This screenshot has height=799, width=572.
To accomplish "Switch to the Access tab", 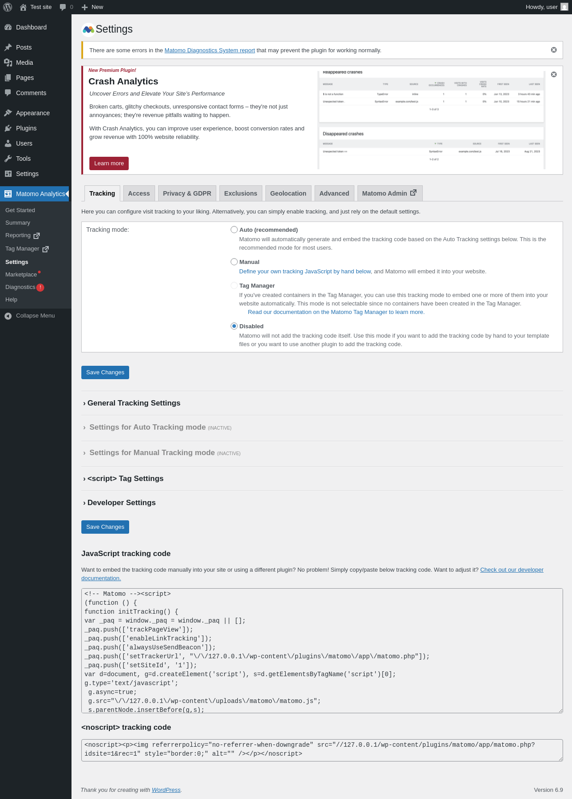I will click(139, 193).
